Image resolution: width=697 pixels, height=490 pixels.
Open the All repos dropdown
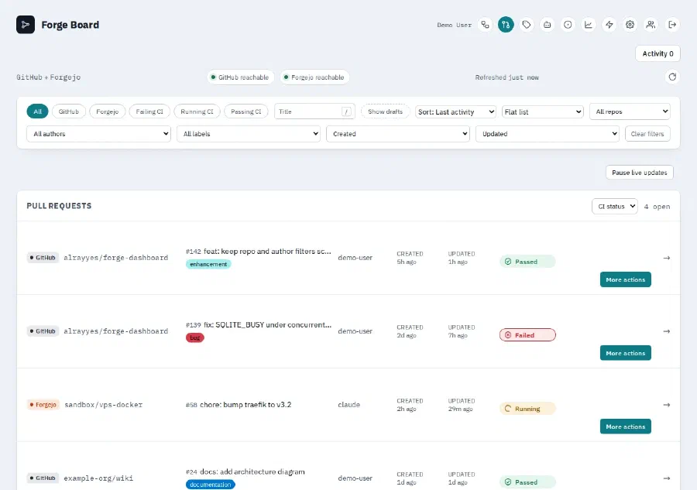tap(630, 111)
